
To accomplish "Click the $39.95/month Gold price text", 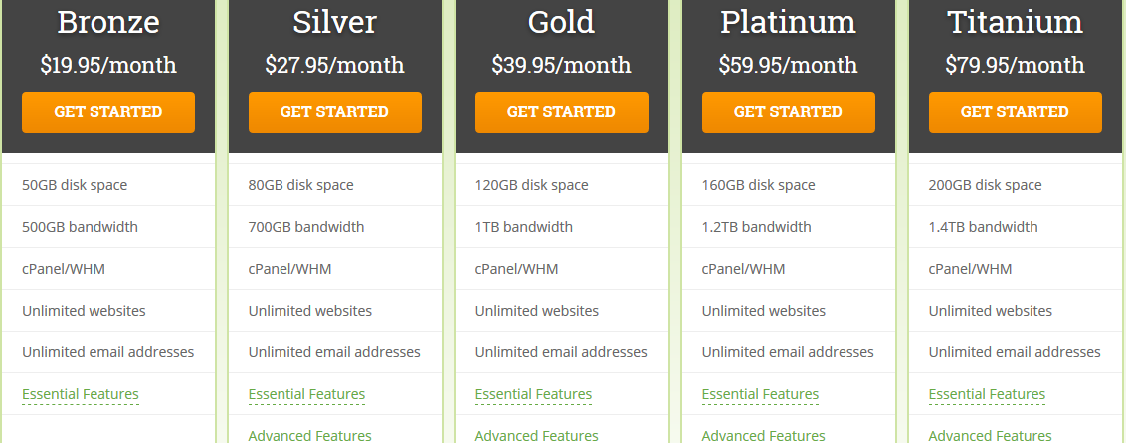I will pyautogui.click(x=562, y=65).
